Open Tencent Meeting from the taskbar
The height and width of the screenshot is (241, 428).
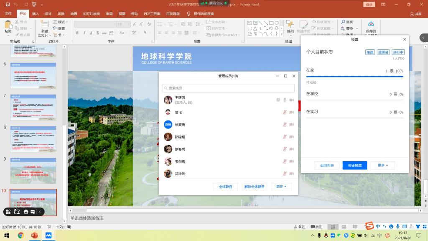[48, 236]
